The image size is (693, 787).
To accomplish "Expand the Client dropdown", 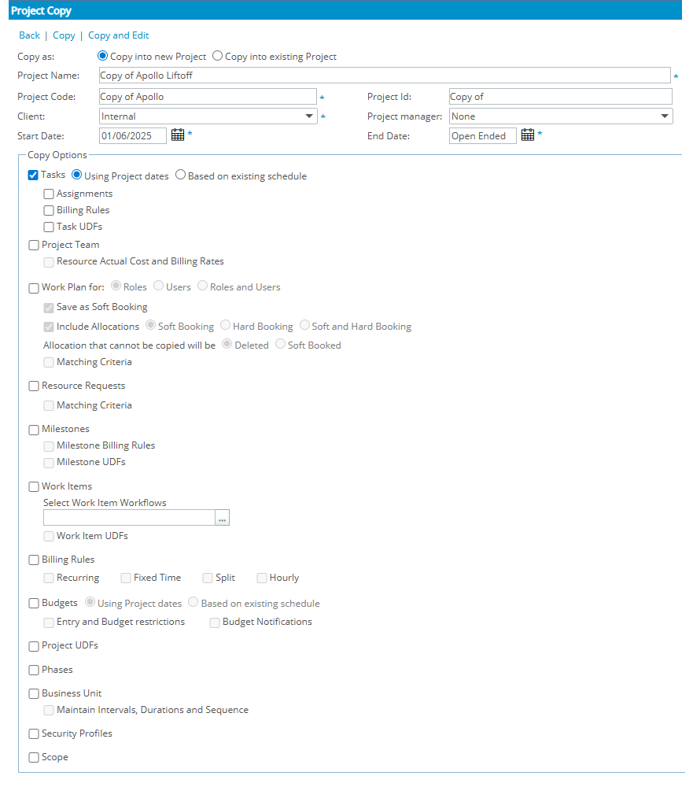I will tap(309, 116).
